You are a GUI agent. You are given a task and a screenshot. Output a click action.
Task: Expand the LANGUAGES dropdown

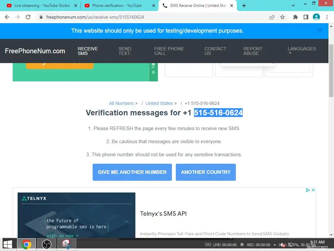[302, 50]
